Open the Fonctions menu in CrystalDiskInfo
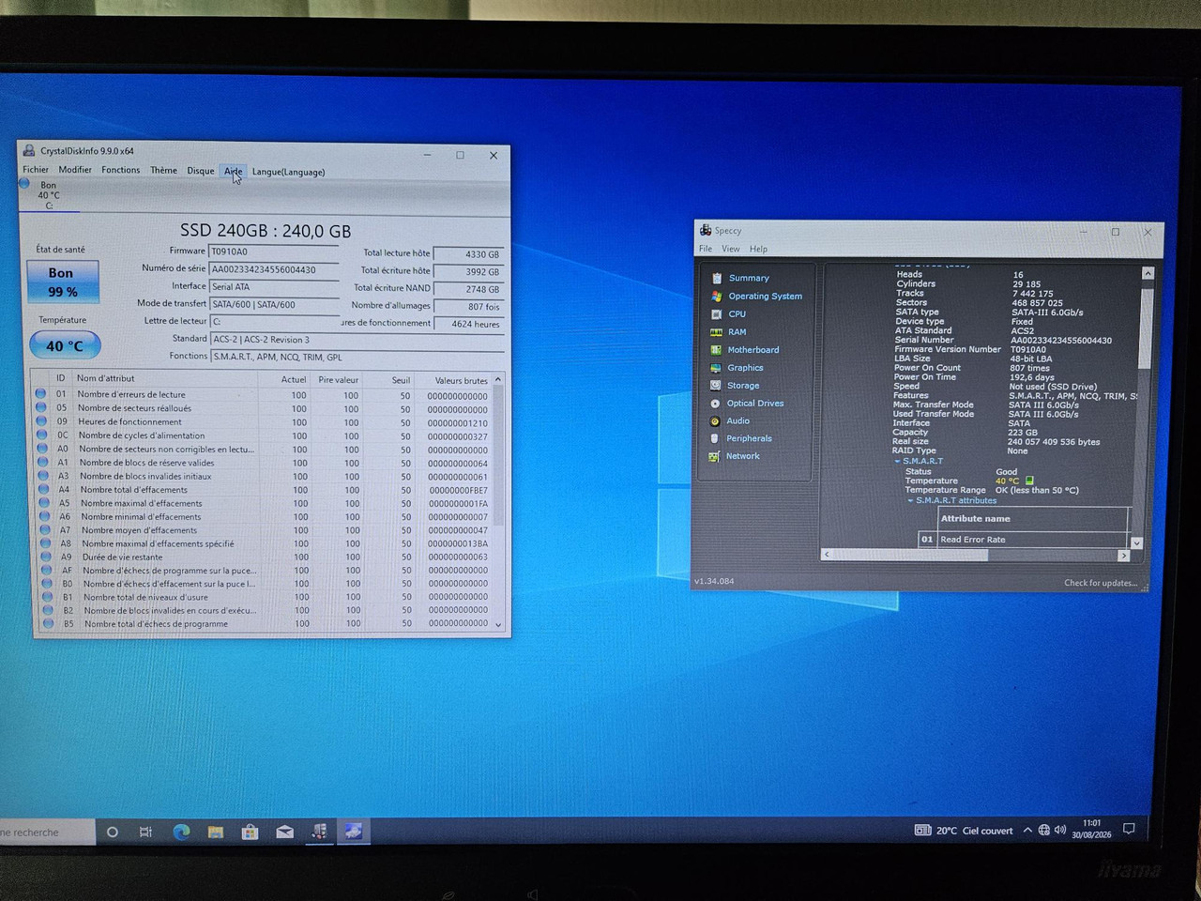Screen dimensions: 1201x901 (120, 170)
